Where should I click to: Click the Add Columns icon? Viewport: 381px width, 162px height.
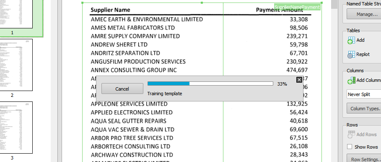pos(351,81)
